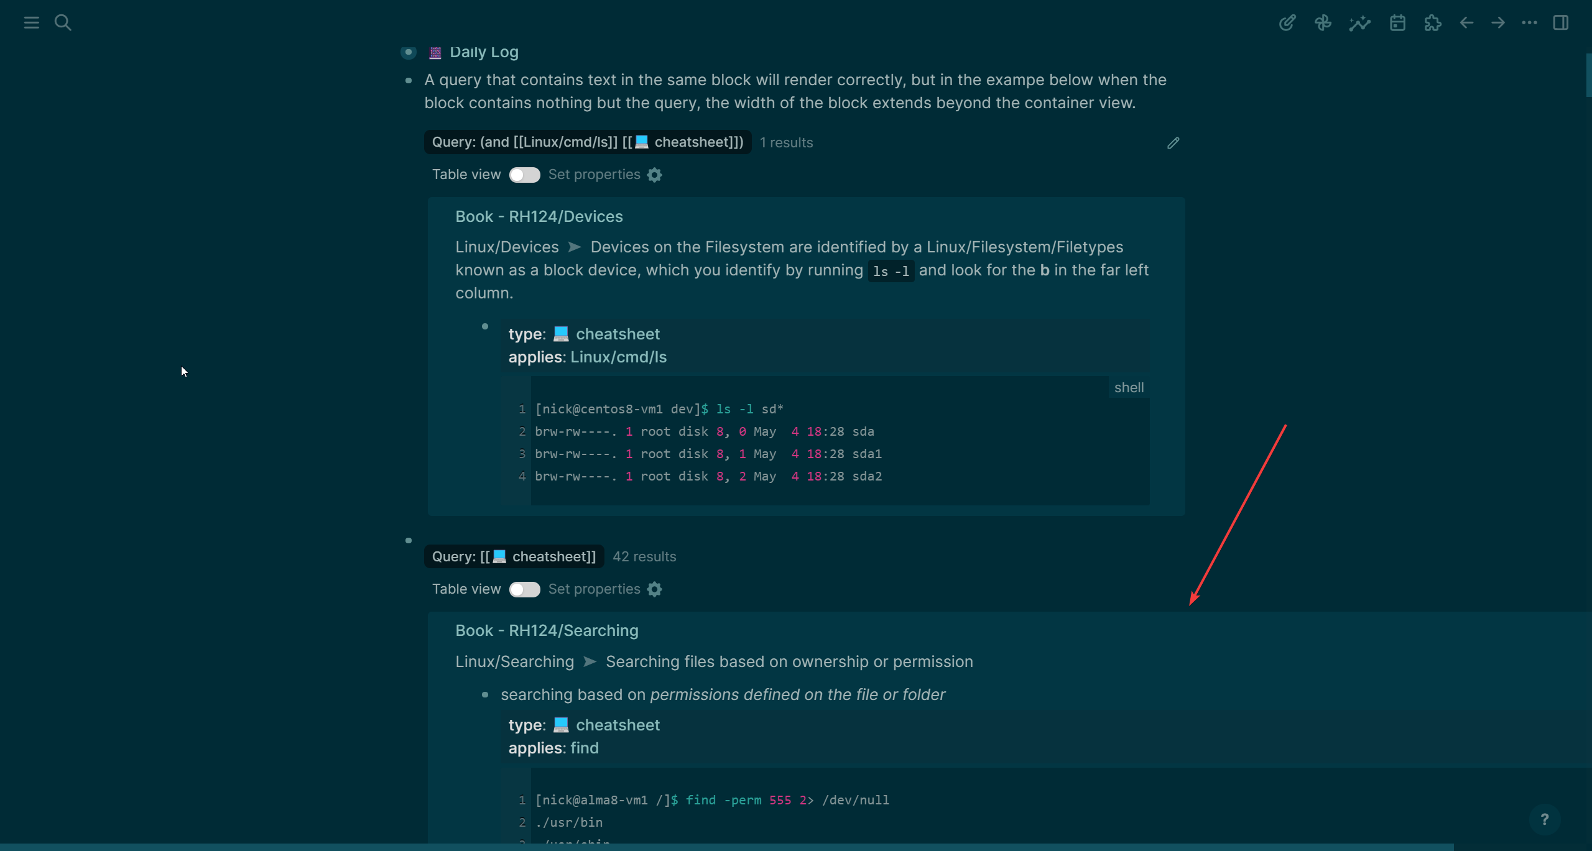Click the help question-mark icon

[x=1545, y=819]
